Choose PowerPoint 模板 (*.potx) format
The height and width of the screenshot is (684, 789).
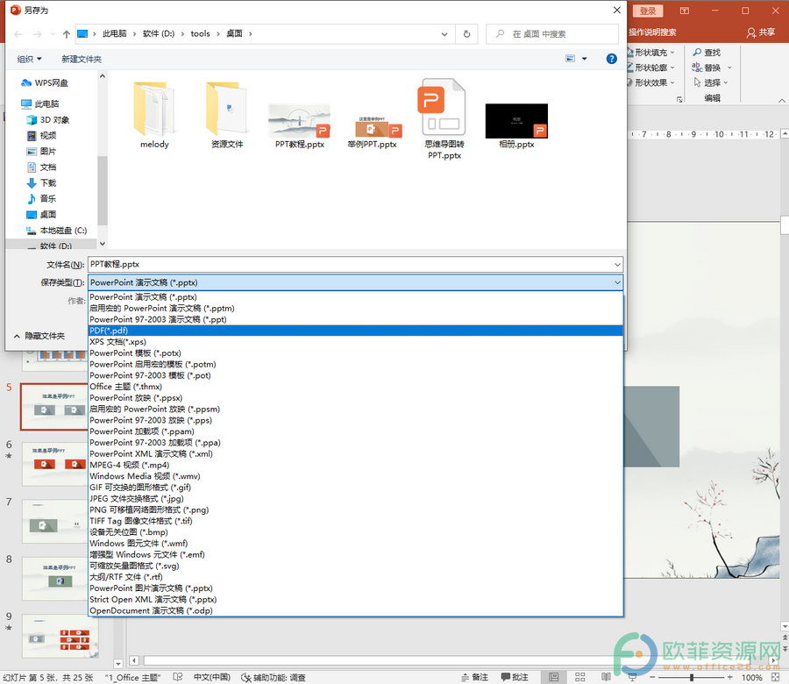[x=356, y=353]
